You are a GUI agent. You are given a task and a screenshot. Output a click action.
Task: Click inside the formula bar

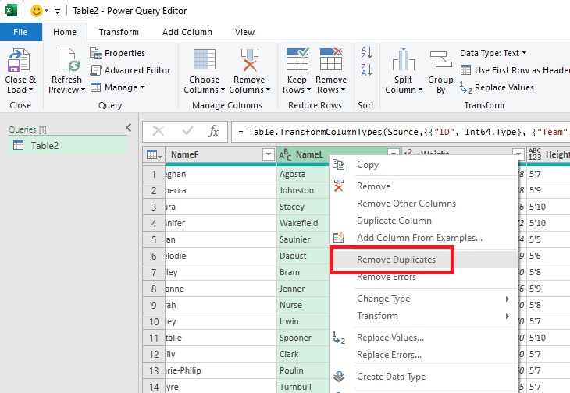coord(401,131)
